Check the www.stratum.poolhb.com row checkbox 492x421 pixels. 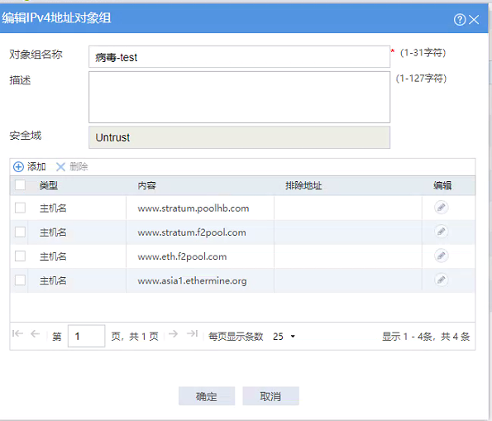(x=21, y=208)
